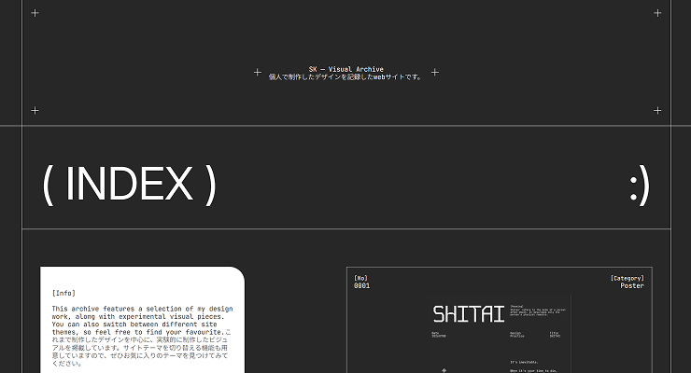Open the SHITAI poster thumbnail
Viewport: 691px width, 373px height.
coord(499,334)
